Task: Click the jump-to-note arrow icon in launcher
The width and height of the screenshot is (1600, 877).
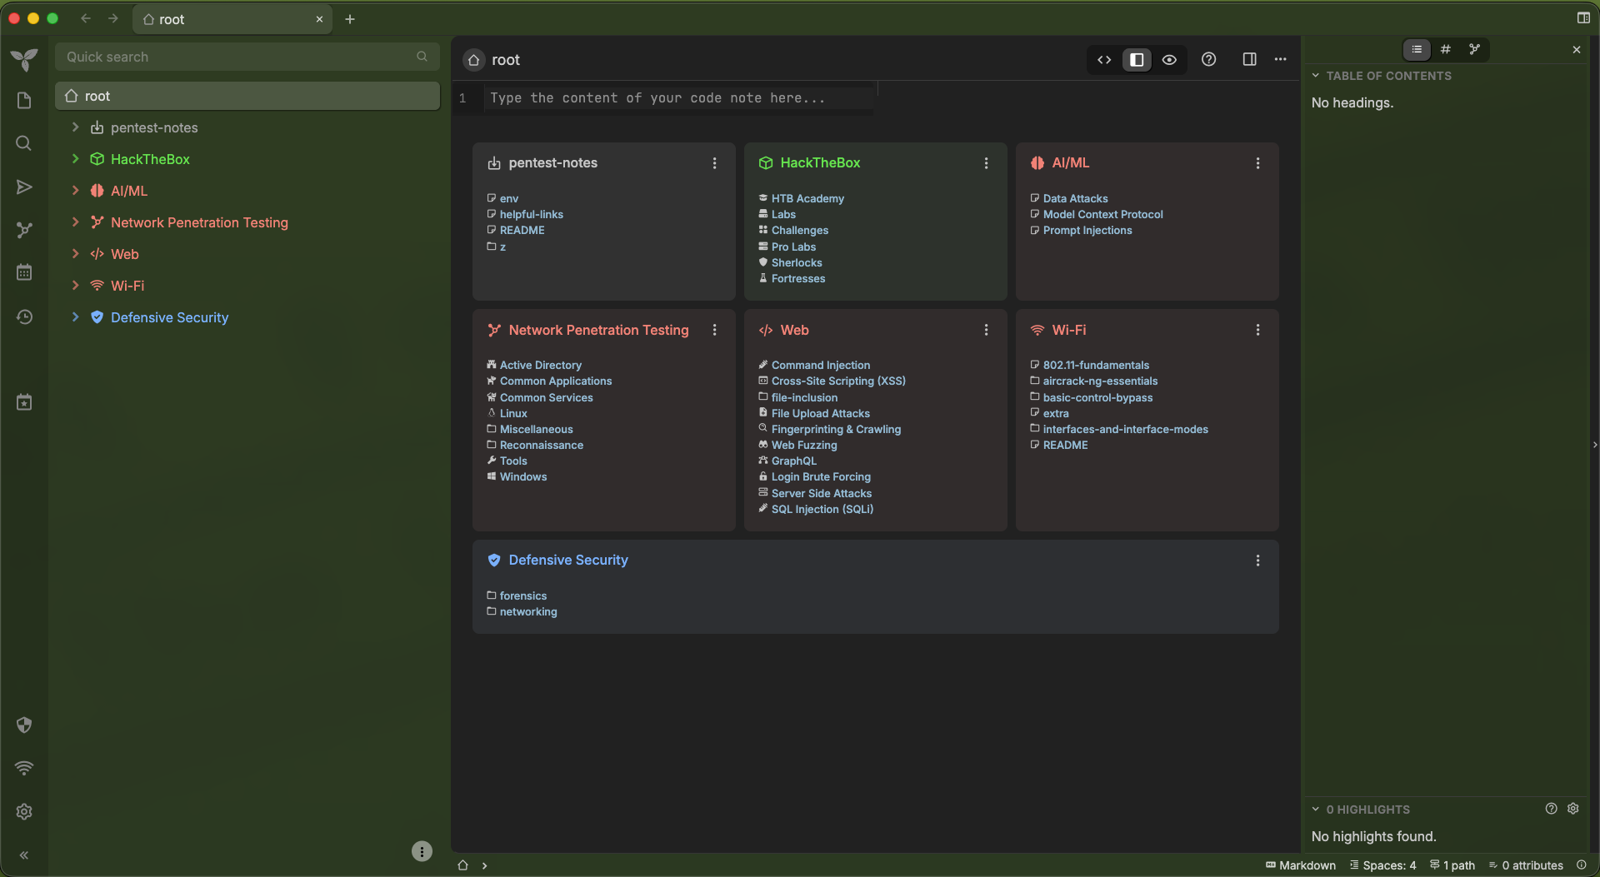Action: pyautogui.click(x=24, y=187)
